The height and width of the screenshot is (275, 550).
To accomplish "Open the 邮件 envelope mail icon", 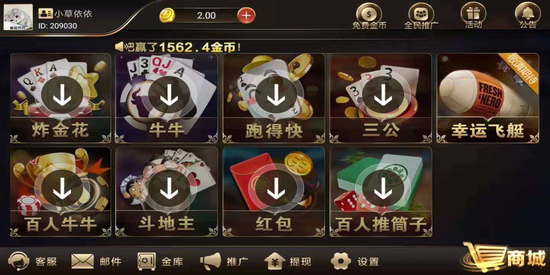I will point(82,261).
